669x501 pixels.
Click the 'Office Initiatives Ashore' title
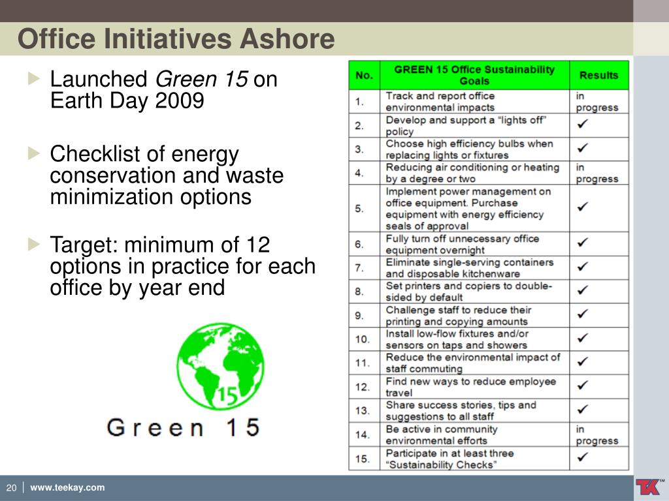176,38
